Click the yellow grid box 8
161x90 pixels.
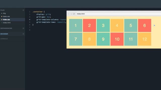coord(90,39)
